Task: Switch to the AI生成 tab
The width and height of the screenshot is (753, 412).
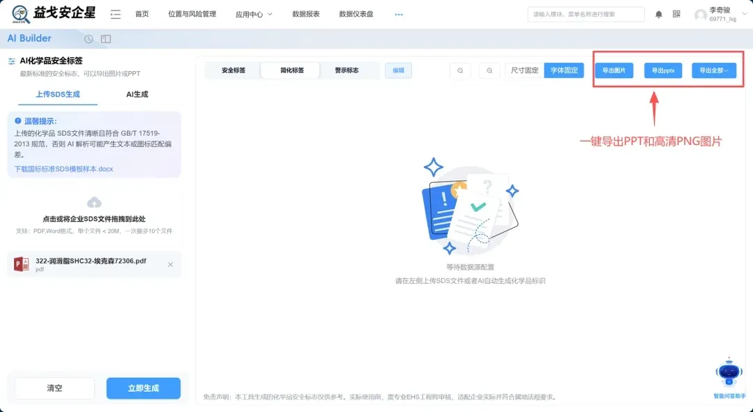Action: point(137,94)
